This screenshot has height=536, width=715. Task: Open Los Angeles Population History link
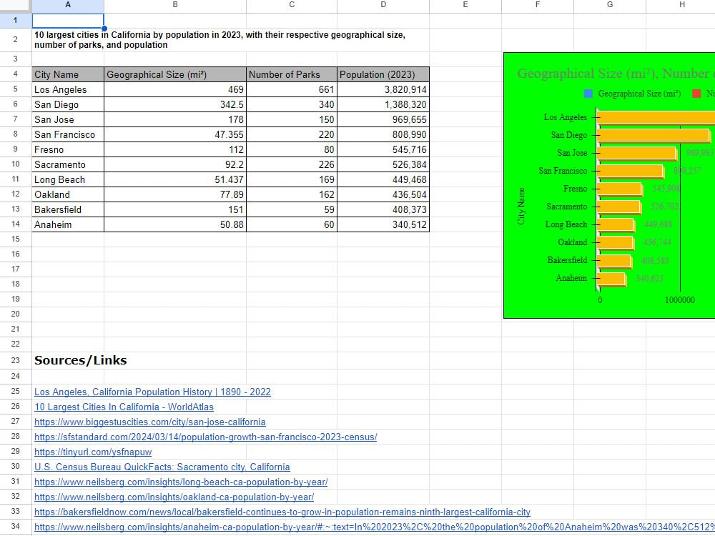pos(152,392)
